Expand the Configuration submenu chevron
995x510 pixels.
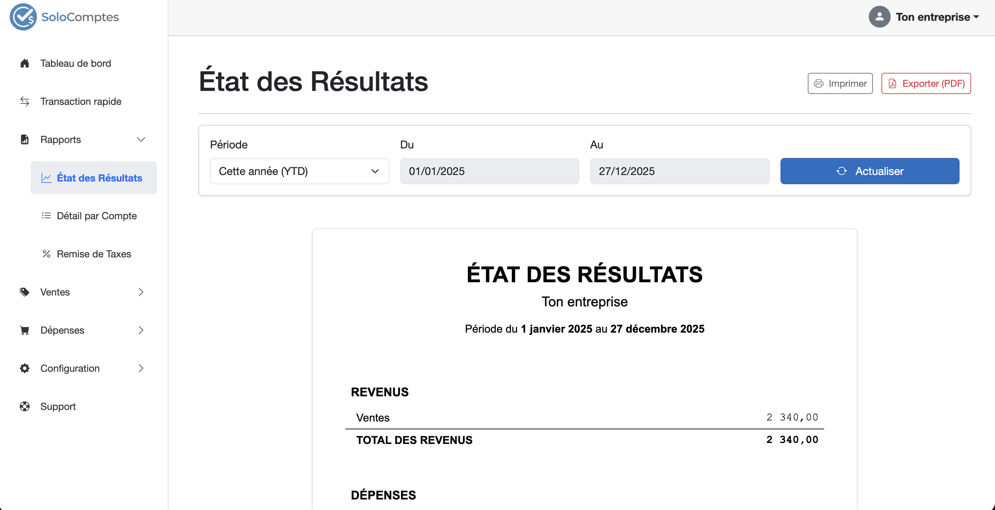(141, 368)
